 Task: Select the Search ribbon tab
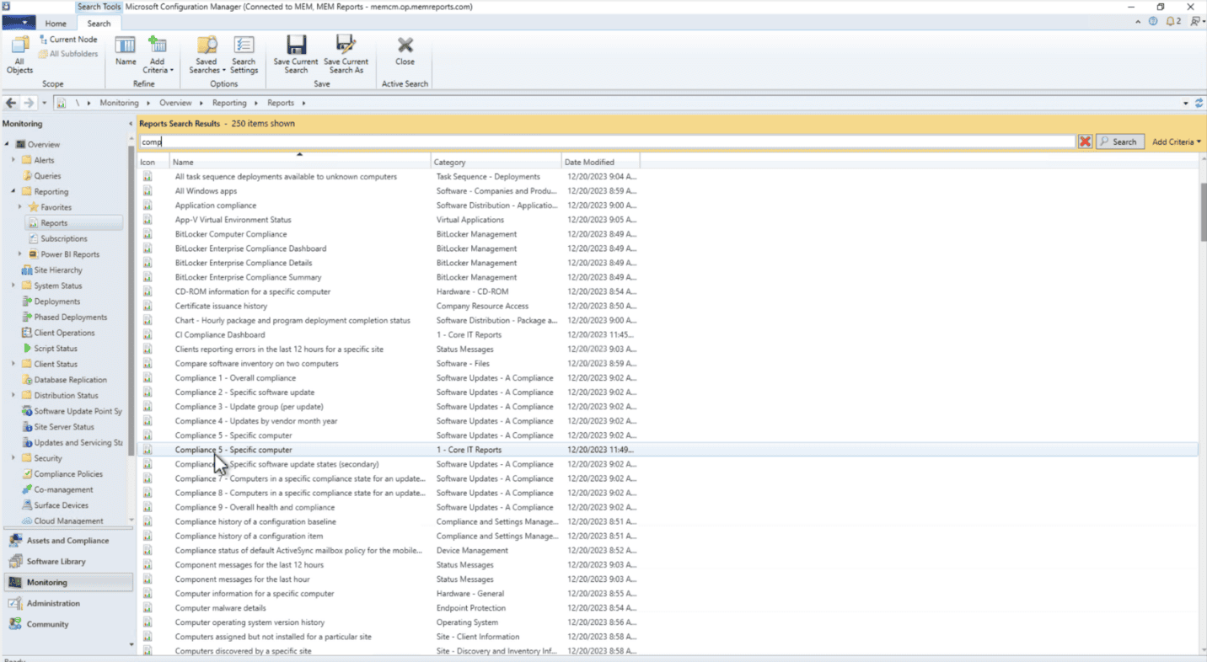[99, 24]
